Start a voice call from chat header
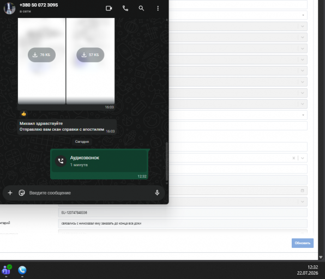 [x=125, y=8]
